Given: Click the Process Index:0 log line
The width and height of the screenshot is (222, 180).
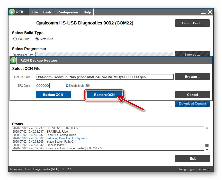Looking at the screenshot, I should pos(39,145).
